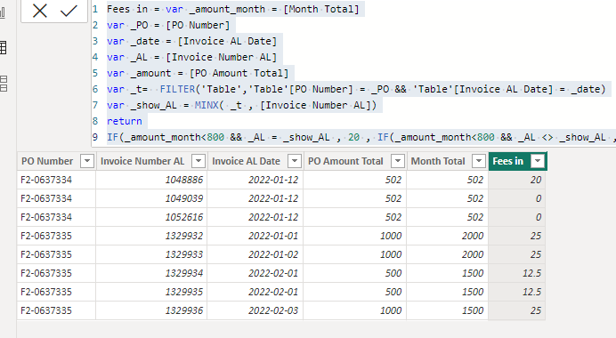The height and width of the screenshot is (338, 616).
Task: Open the PO Number column filter dropdown
Action: [x=87, y=161]
